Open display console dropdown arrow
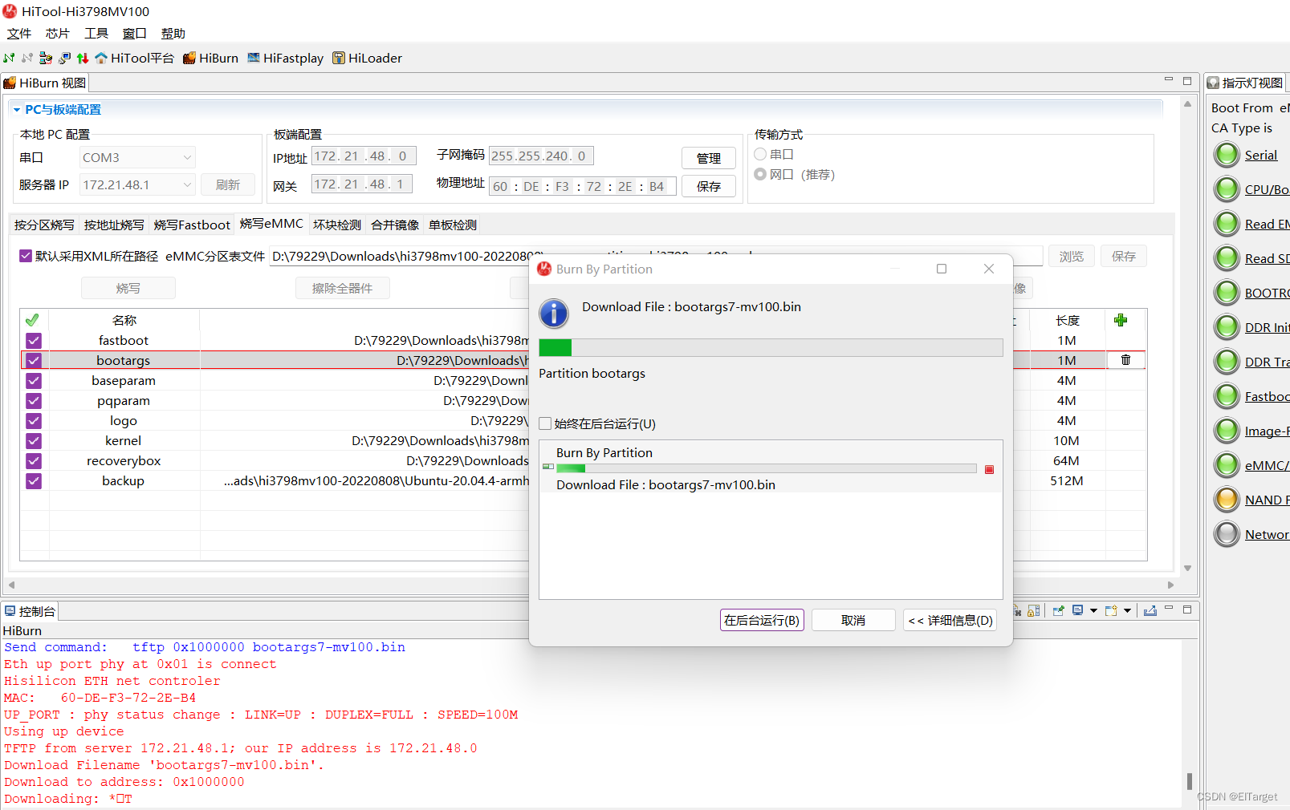This screenshot has height=810, width=1290. tap(1093, 610)
